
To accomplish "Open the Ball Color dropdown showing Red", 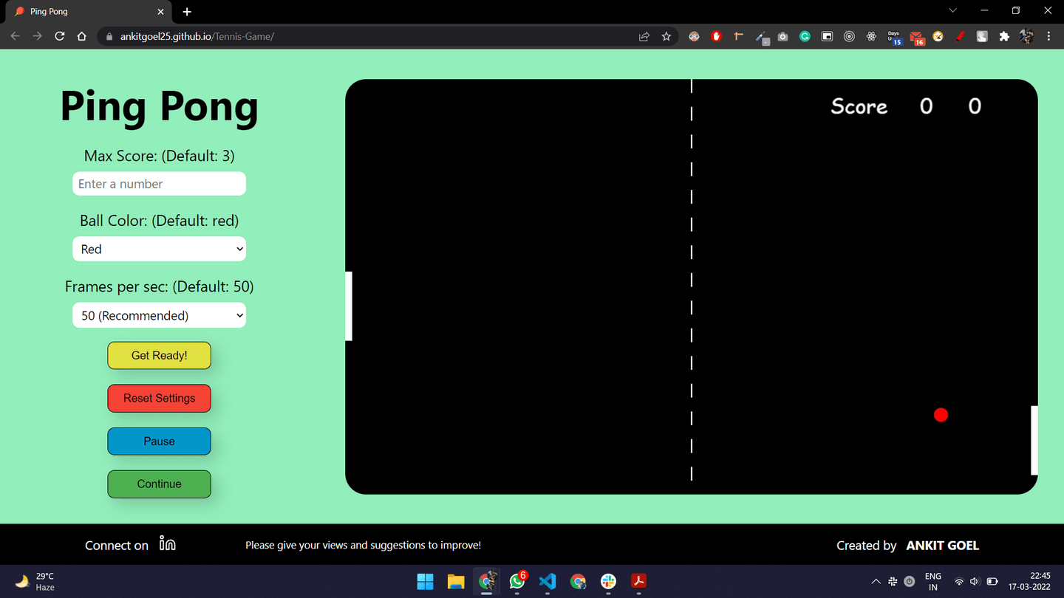I will pos(159,249).
